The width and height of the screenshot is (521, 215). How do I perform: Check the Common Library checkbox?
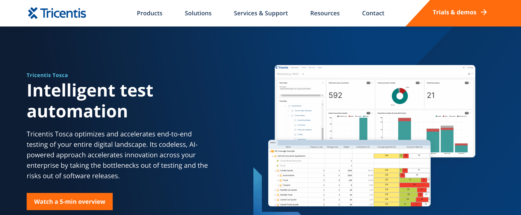pos(292,115)
